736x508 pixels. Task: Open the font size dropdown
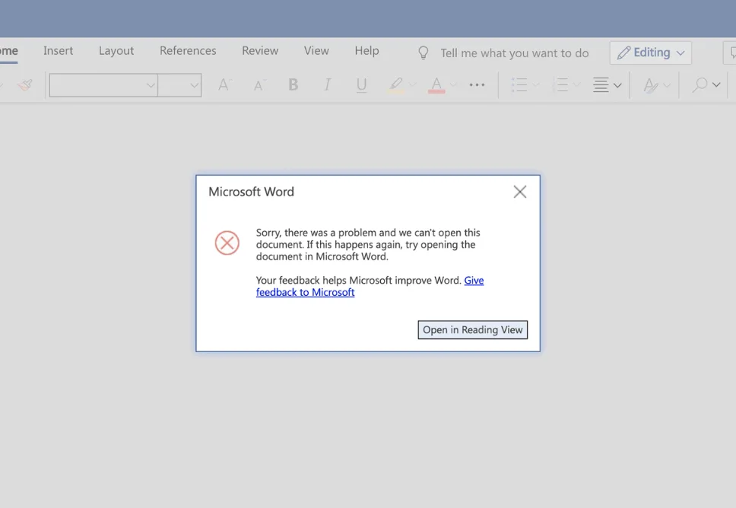(194, 85)
